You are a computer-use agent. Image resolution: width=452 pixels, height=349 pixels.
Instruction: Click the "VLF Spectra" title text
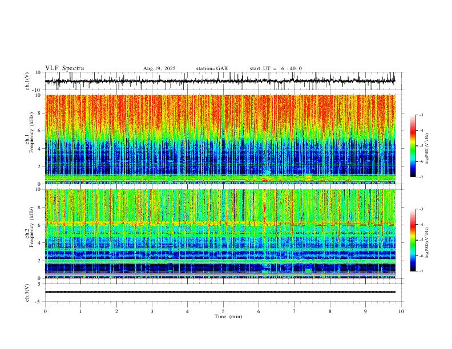pos(64,68)
